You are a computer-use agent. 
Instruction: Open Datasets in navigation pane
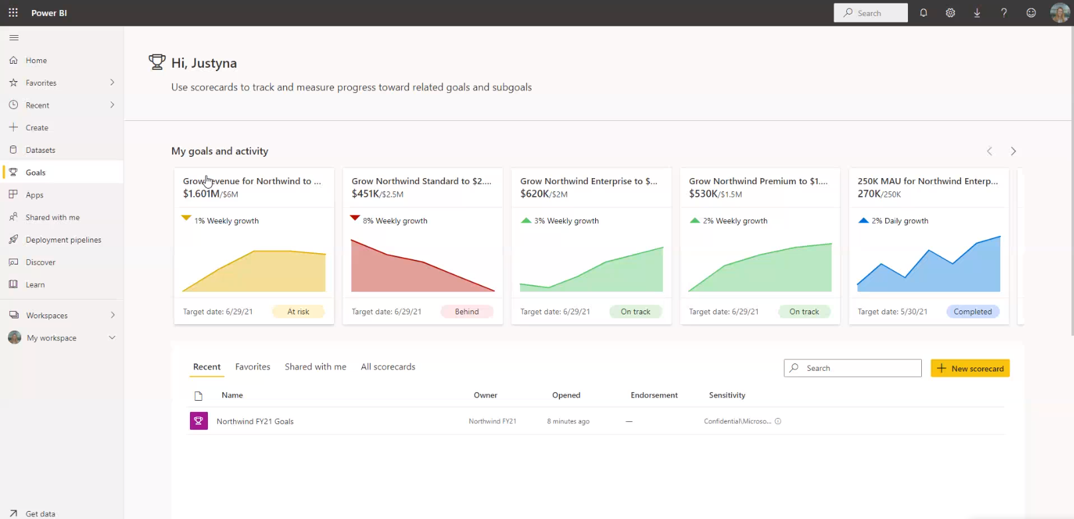click(62, 150)
